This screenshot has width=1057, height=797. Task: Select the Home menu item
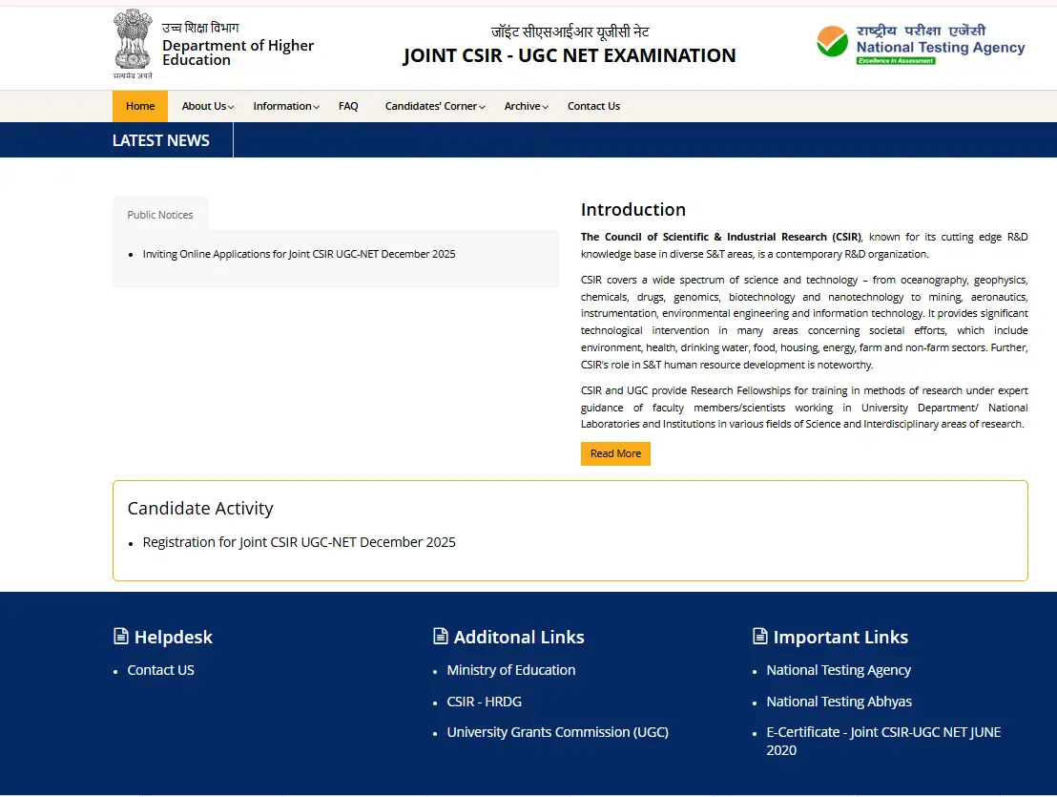pos(139,106)
